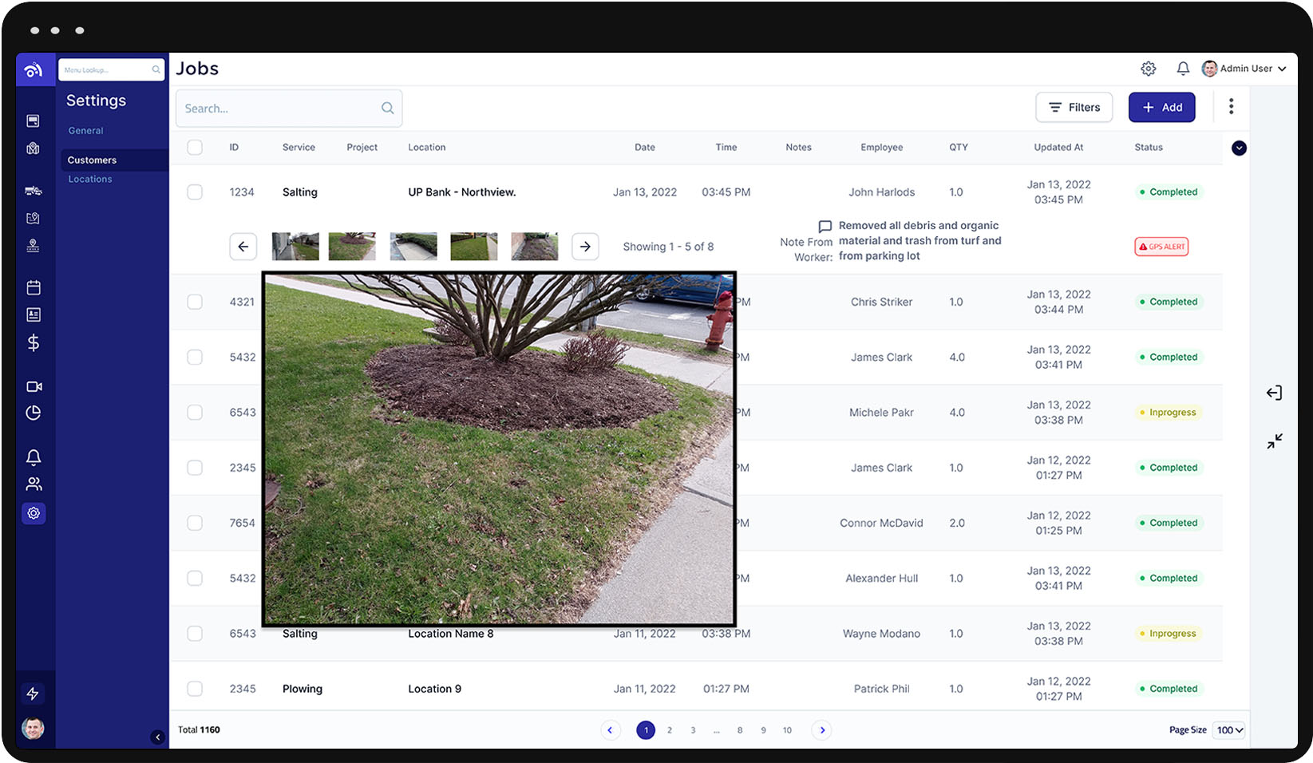The width and height of the screenshot is (1313, 763).
Task: Click the Completed status for John Harlods
Action: [1169, 192]
